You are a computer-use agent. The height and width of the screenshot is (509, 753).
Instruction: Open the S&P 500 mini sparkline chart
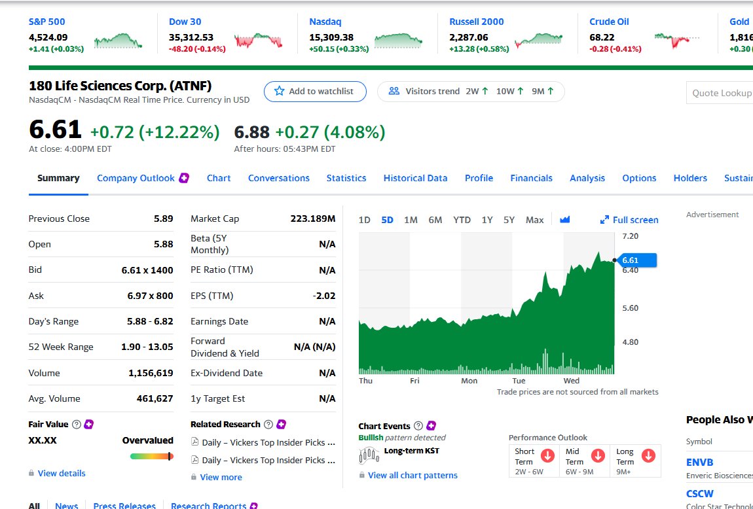point(118,41)
